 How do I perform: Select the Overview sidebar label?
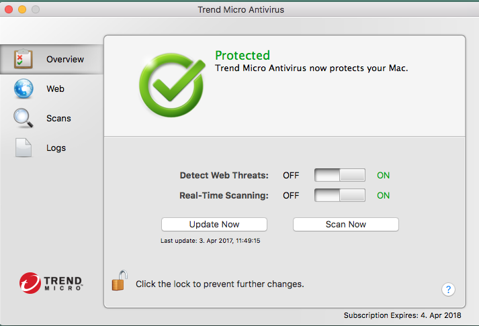click(x=65, y=59)
